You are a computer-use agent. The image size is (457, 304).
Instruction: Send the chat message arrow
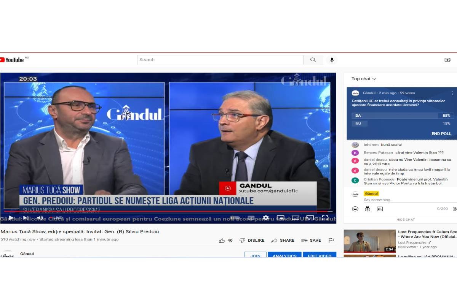point(455,209)
